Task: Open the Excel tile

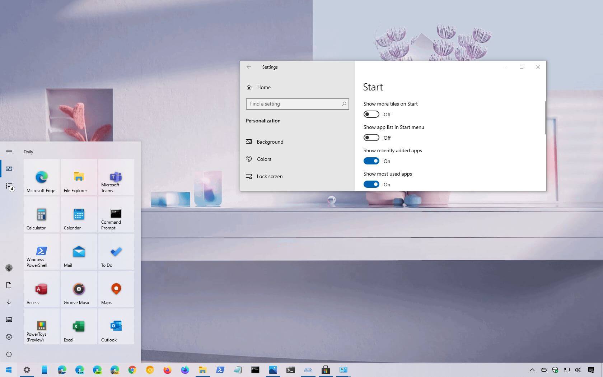Action: click(79, 327)
